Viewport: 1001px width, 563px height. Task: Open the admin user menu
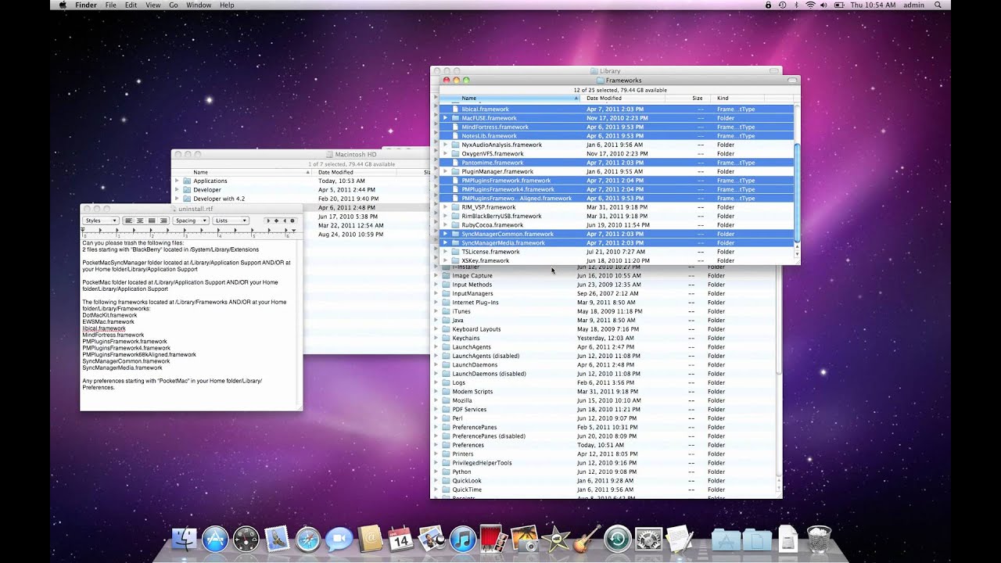point(913,5)
